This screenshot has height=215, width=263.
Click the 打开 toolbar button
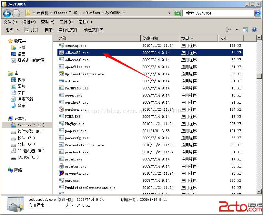[x=32, y=30]
